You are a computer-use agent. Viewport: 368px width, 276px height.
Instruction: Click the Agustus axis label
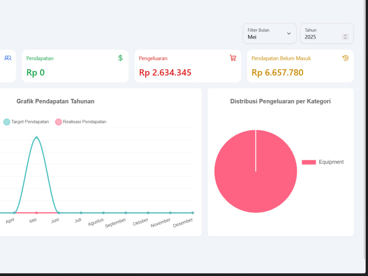(x=96, y=222)
